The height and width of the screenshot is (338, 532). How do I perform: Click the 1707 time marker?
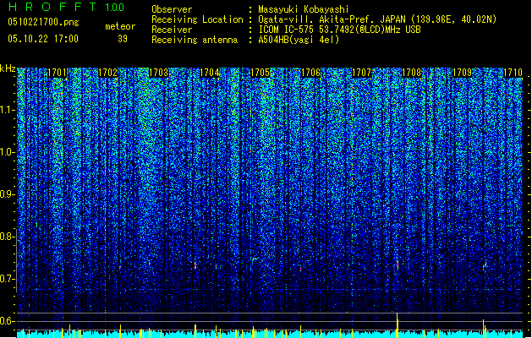coord(362,73)
